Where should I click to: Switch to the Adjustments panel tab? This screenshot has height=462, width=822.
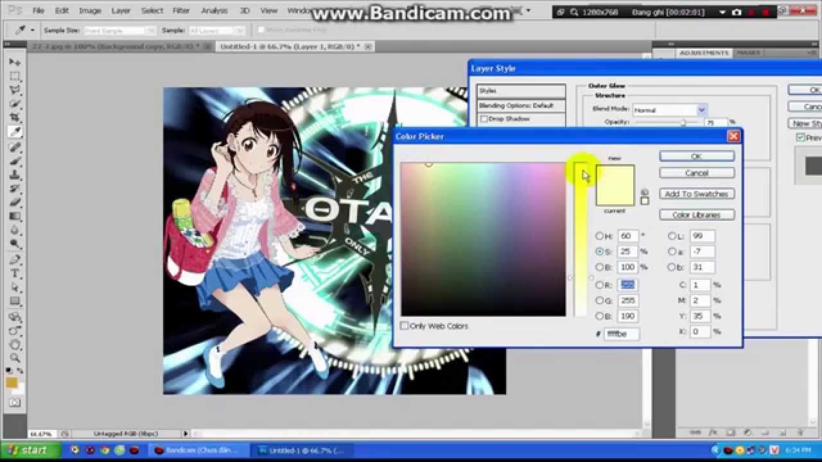[x=704, y=53]
